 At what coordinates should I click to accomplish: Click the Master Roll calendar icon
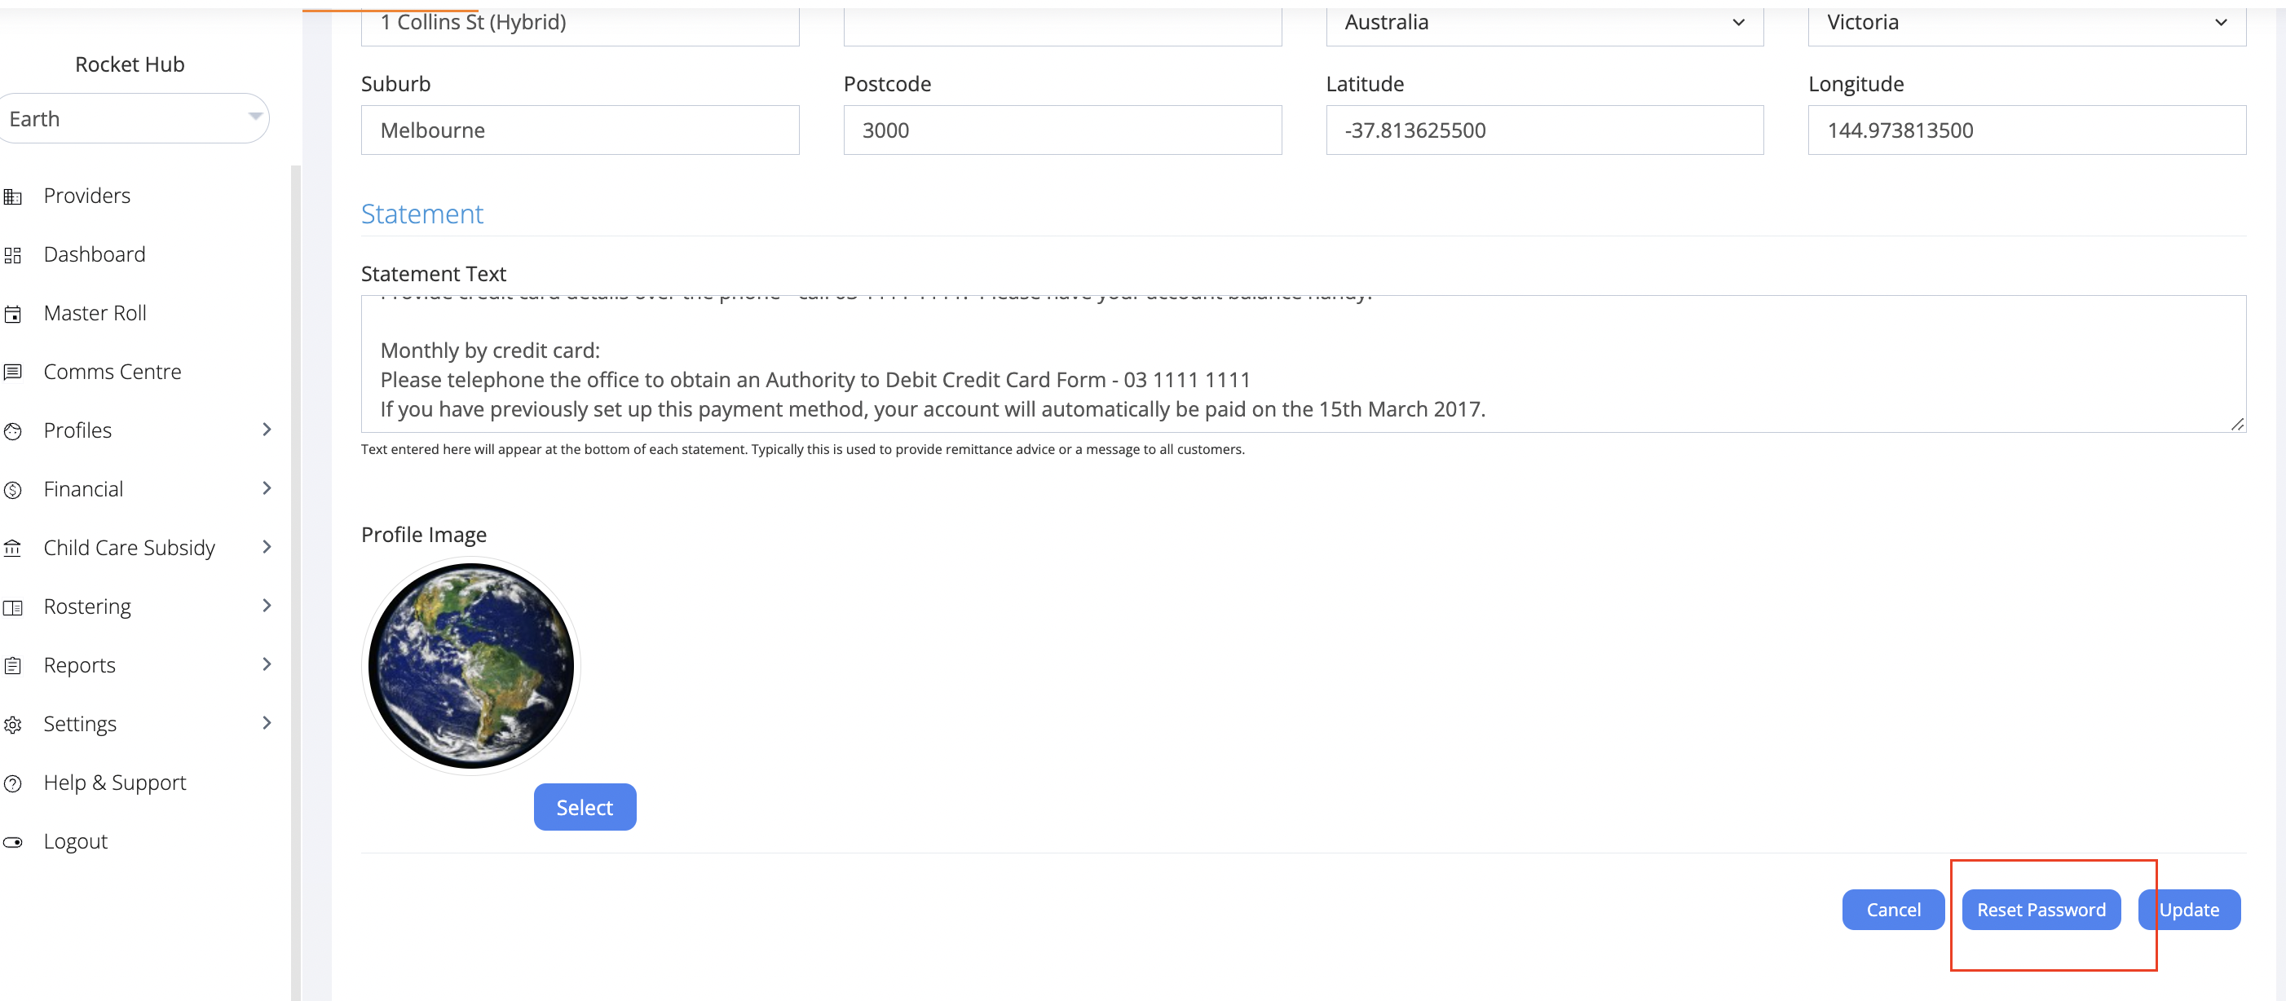tap(12, 314)
